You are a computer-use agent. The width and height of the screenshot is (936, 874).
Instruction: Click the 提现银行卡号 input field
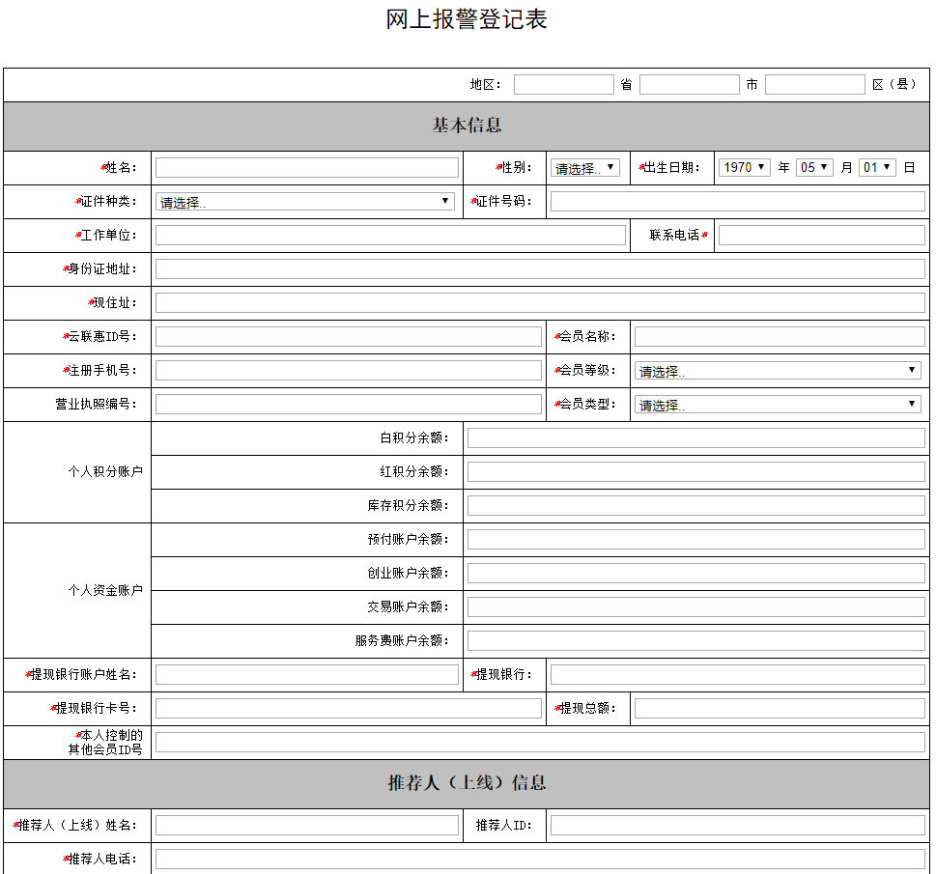point(349,709)
